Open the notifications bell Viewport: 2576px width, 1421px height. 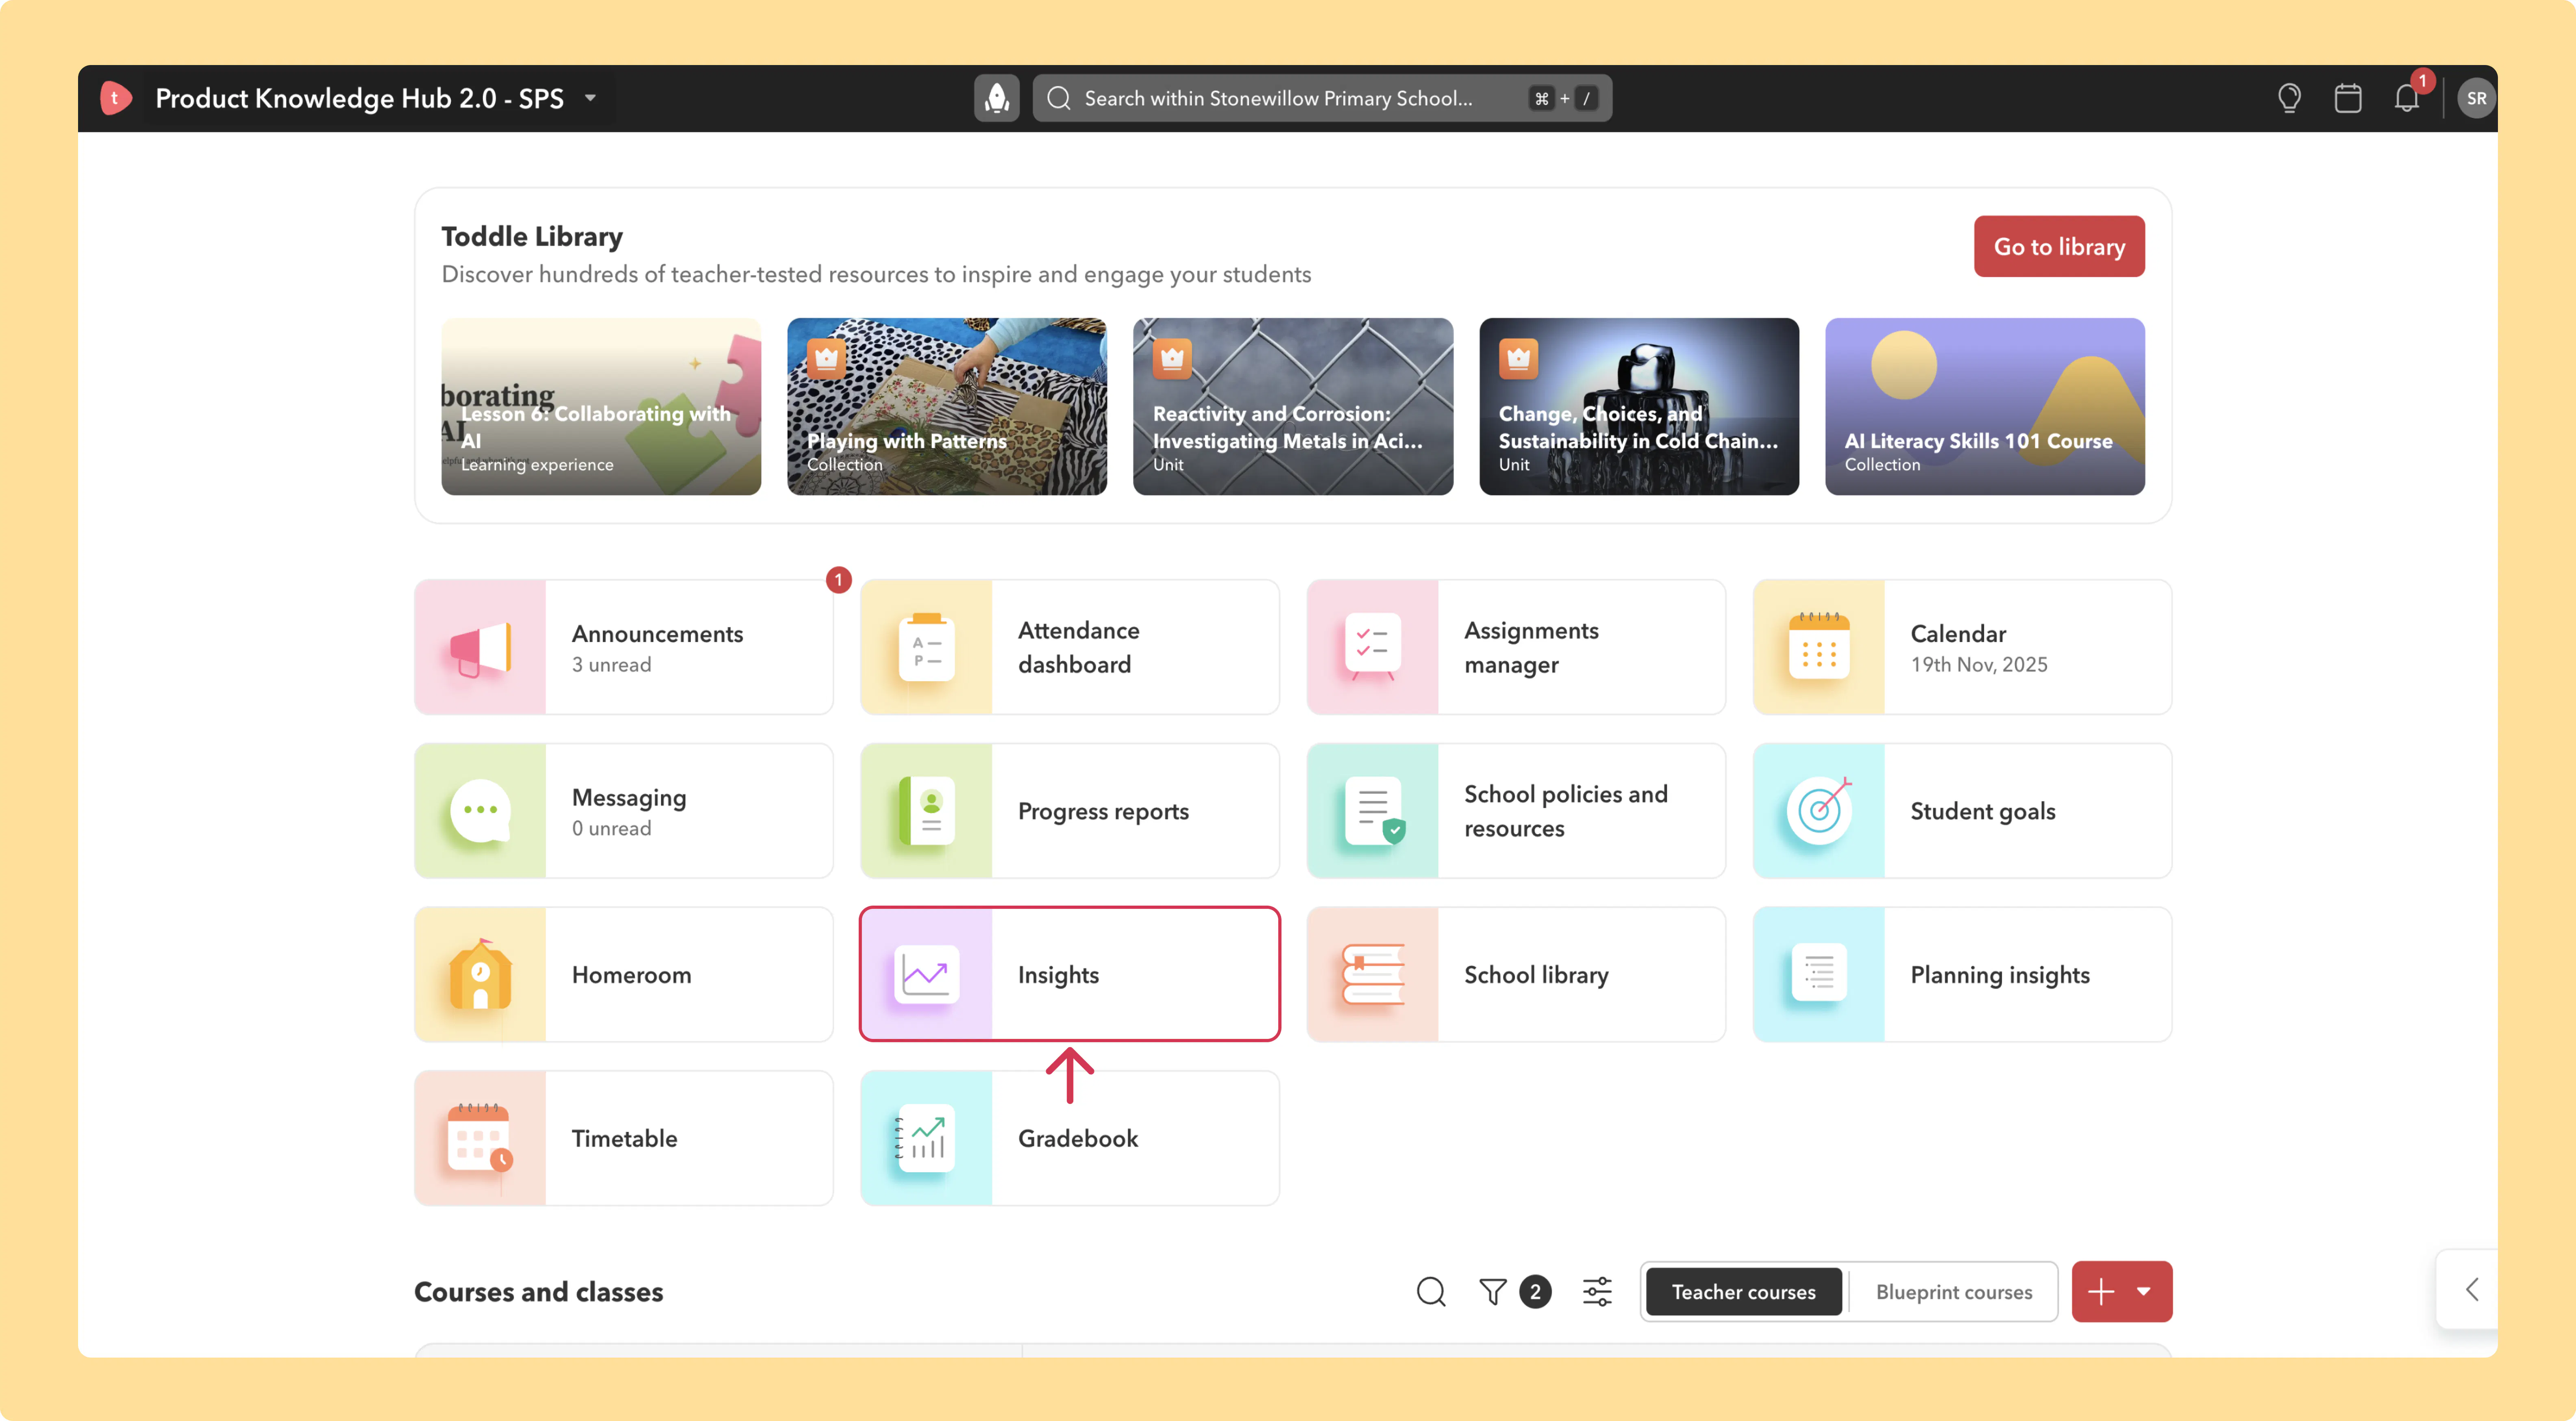[x=2406, y=98]
